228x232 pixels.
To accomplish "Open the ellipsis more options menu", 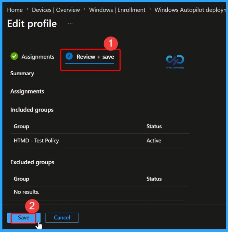I will click(70, 24).
